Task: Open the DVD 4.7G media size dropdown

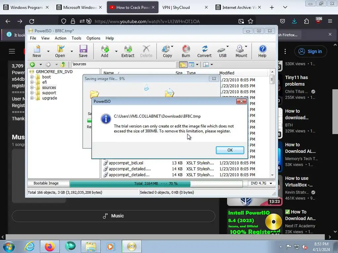Action: 271,183
